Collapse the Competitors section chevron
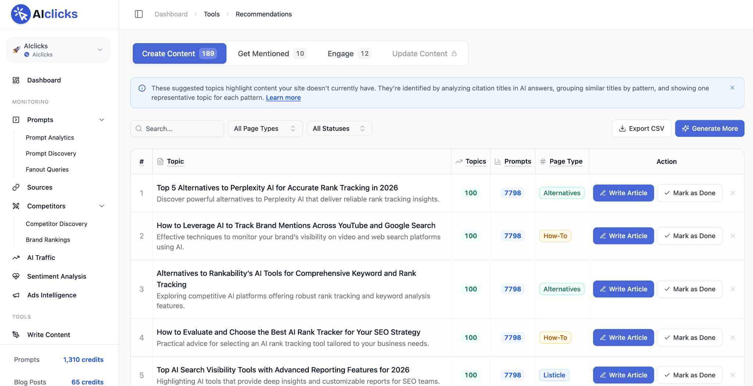This screenshot has width=753, height=386. point(102,206)
